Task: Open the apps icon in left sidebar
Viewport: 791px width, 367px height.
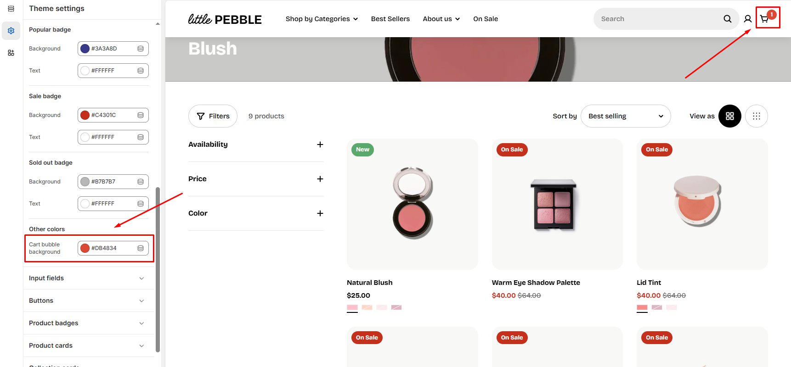Action: pyautogui.click(x=11, y=53)
